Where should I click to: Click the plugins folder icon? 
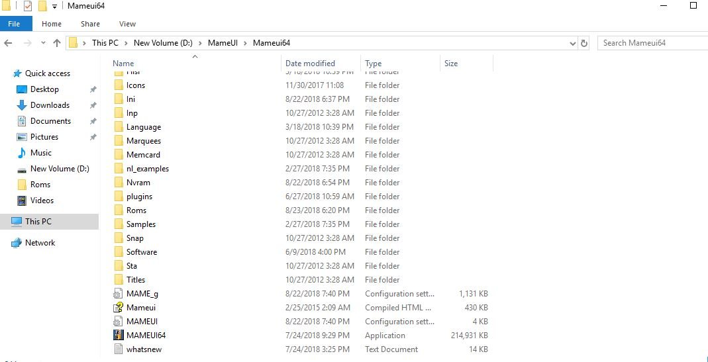tap(119, 197)
